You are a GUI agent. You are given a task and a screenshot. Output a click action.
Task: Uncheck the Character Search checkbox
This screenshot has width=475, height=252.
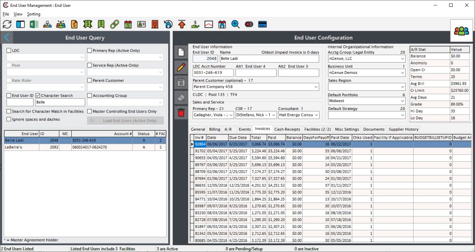click(38, 95)
